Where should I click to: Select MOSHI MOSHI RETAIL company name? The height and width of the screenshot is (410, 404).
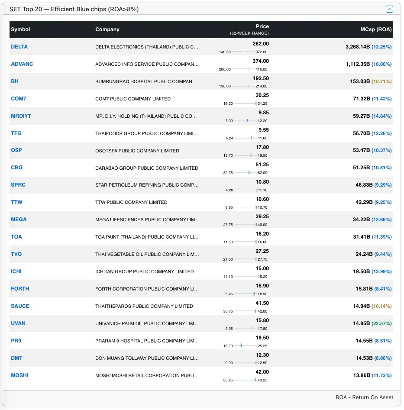pos(147,375)
